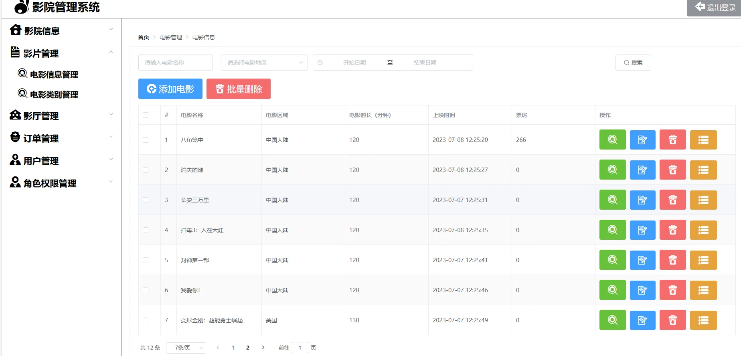
Task: Delete 扫毒3：人在天涯 movie
Action: coord(673,230)
